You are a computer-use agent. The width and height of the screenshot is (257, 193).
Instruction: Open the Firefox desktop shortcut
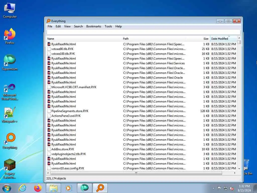tap(10, 36)
